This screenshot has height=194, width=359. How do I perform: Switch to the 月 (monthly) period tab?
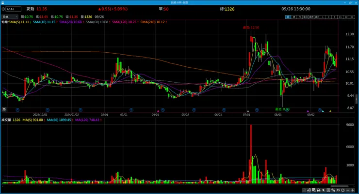(300, 17)
